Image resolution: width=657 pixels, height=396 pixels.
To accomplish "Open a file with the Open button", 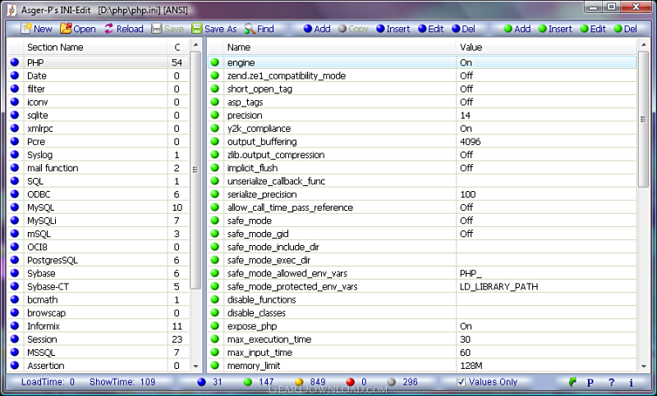I will pos(78,29).
